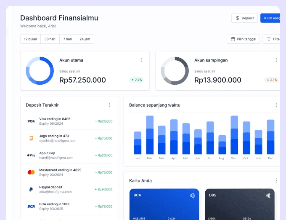
Task: Click the Dashboard Finansialmu heading
Action: tap(59, 18)
